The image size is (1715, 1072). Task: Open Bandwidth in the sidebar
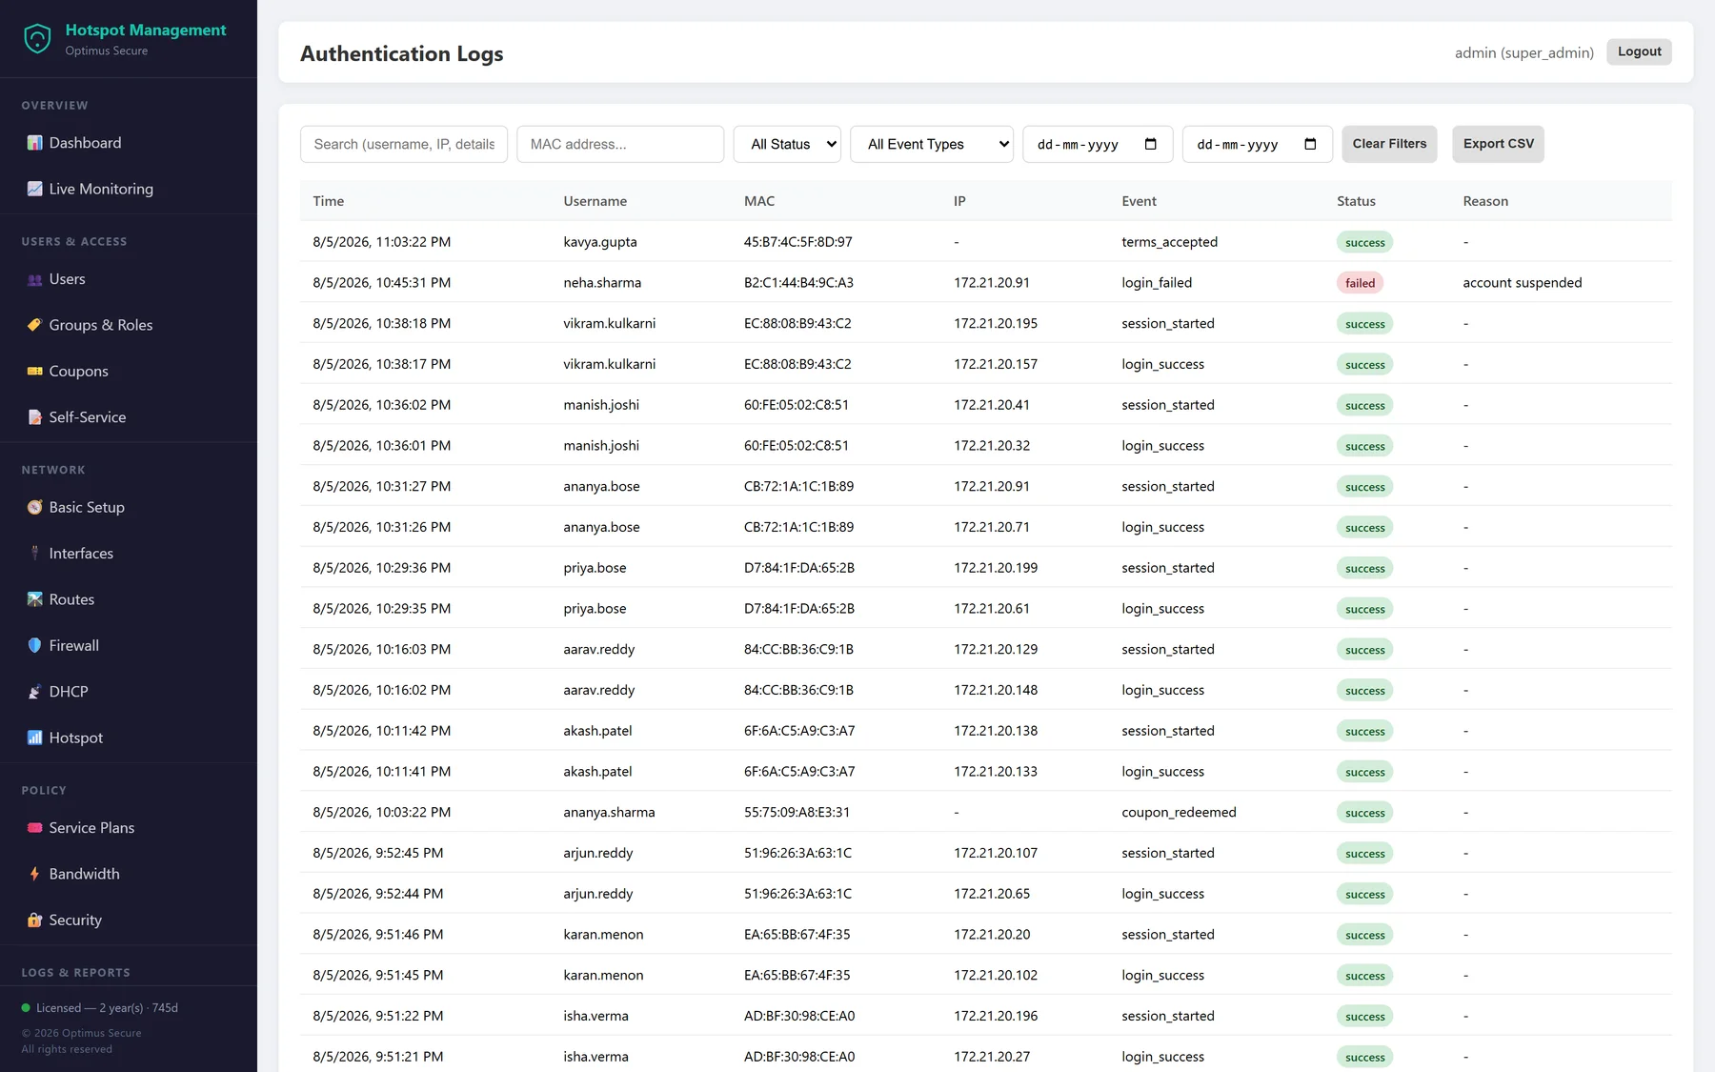coord(84,874)
